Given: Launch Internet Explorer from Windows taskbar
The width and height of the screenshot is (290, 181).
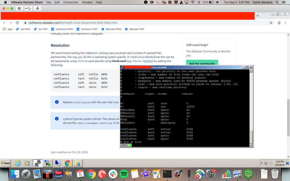Looking at the screenshot, I should 18,163.
